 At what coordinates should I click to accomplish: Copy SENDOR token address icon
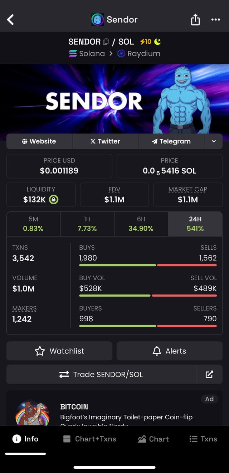106,42
